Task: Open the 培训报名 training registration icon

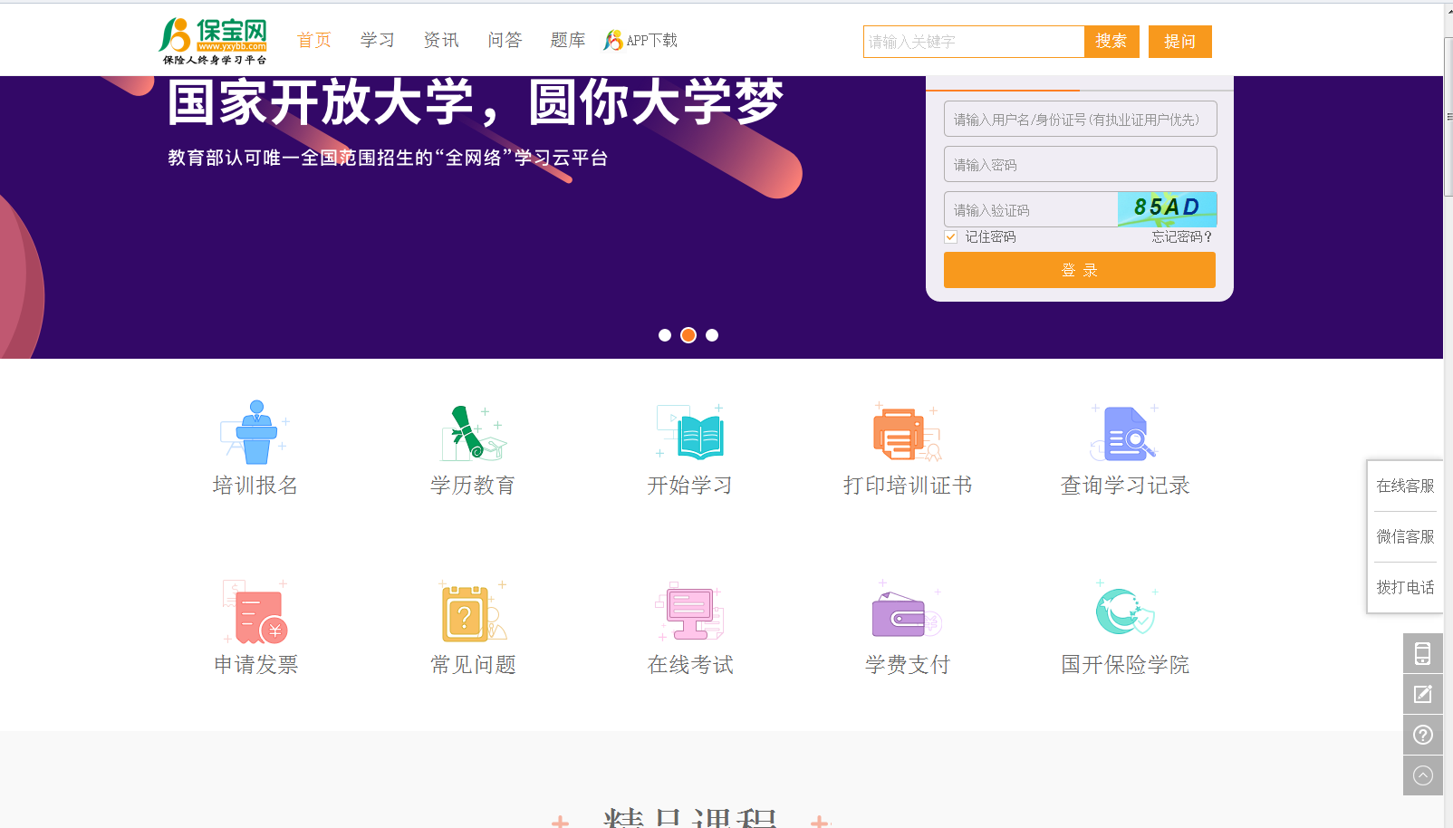Action: (x=255, y=433)
